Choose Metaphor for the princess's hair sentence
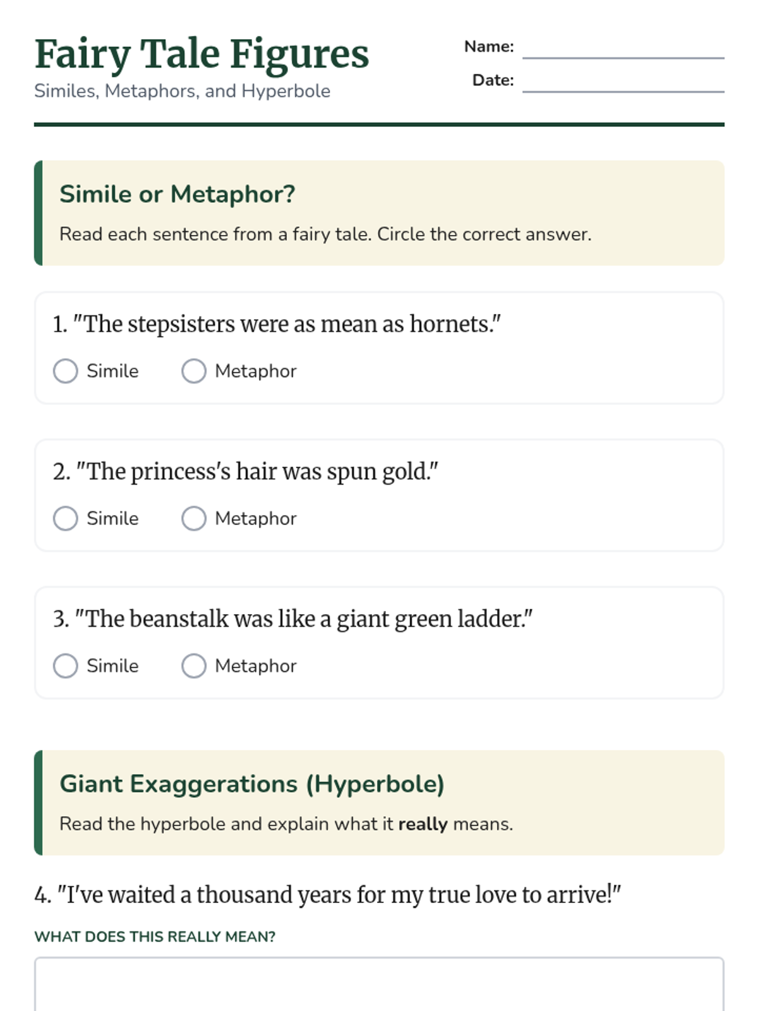This screenshot has width=758, height=1011. click(x=194, y=518)
